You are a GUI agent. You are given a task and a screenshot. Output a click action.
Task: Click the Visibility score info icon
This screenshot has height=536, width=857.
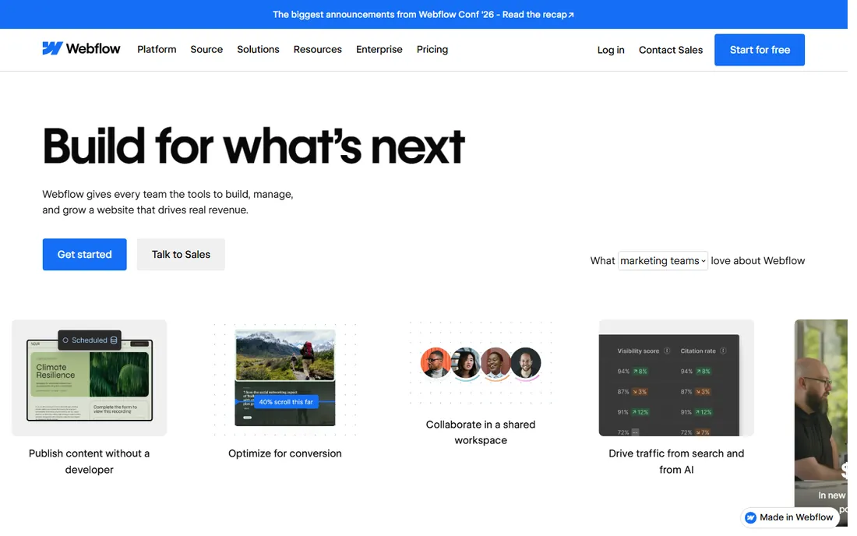pyautogui.click(x=667, y=351)
